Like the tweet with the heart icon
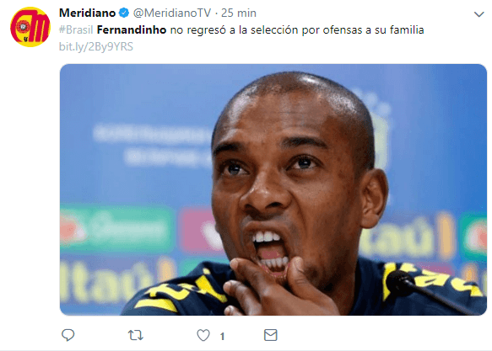The image size is (492, 351). click(203, 335)
